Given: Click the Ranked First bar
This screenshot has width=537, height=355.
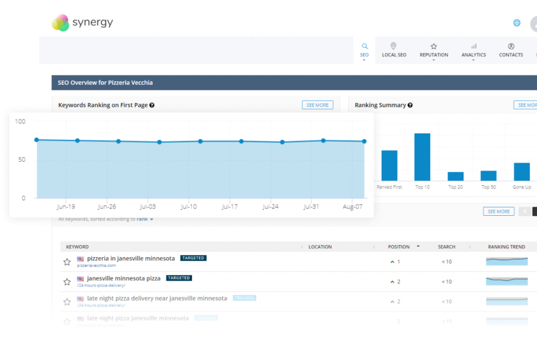Looking at the screenshot, I should point(390,165).
